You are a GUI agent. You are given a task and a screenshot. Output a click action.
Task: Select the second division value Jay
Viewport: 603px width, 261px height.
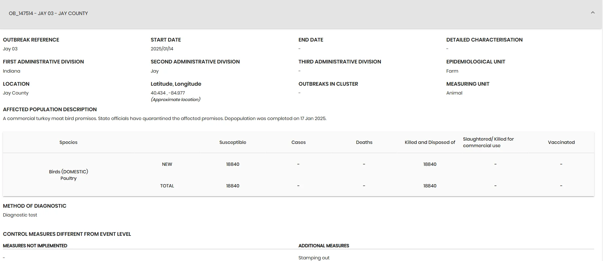coord(155,71)
